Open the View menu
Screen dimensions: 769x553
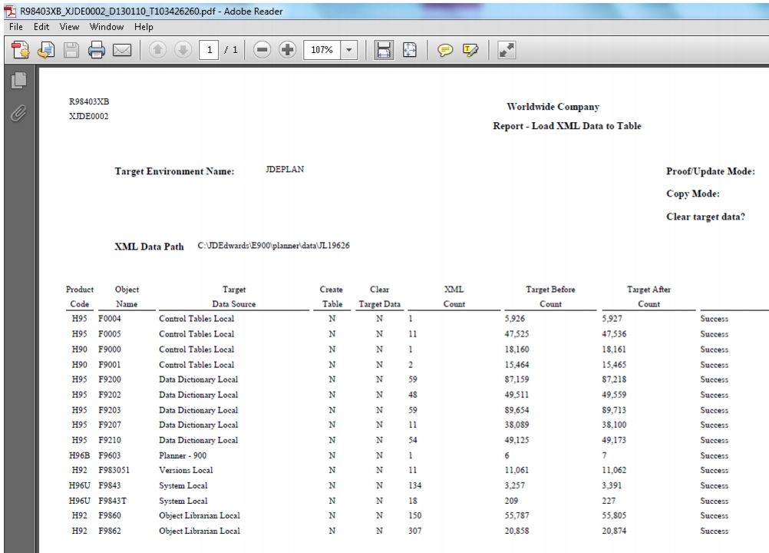69,26
